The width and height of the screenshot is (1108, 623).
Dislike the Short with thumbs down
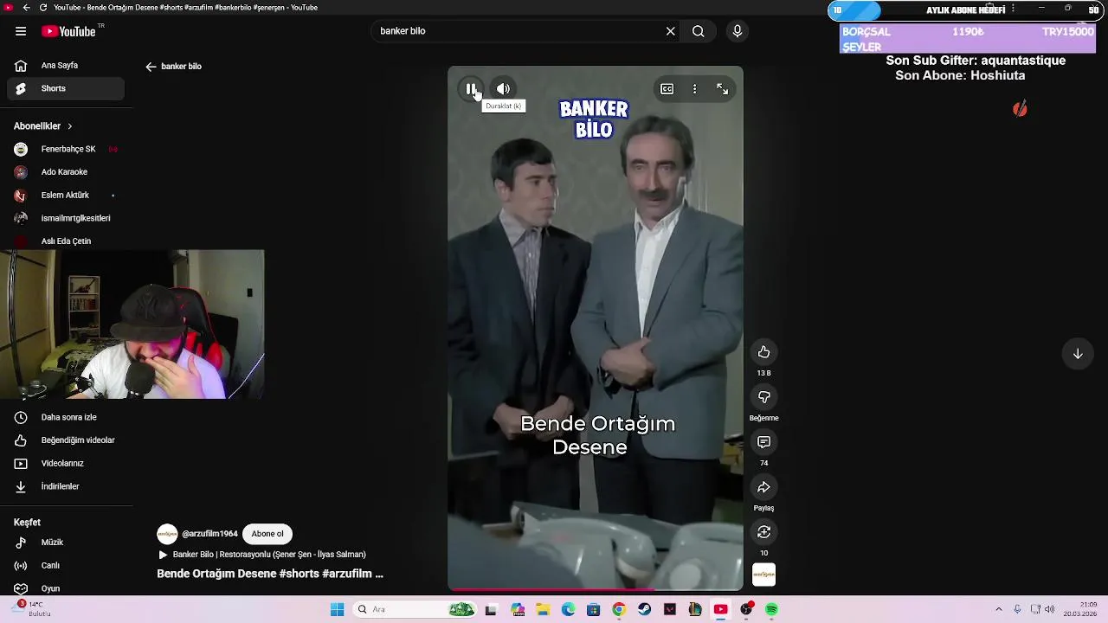(x=763, y=397)
